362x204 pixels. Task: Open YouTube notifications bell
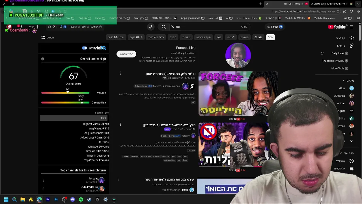(x=20, y=27)
